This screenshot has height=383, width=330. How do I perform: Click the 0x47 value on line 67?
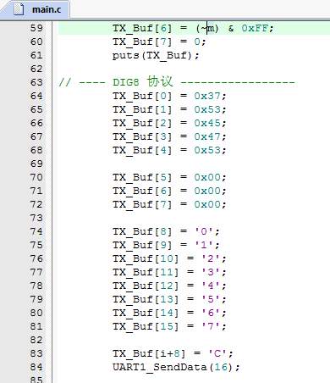tap(207, 136)
